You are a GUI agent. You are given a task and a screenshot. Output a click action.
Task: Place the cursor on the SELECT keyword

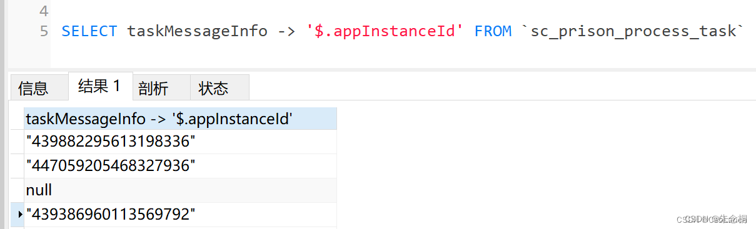pos(89,31)
